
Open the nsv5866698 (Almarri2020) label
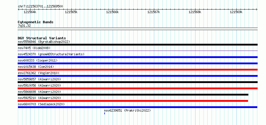point(39,92)
